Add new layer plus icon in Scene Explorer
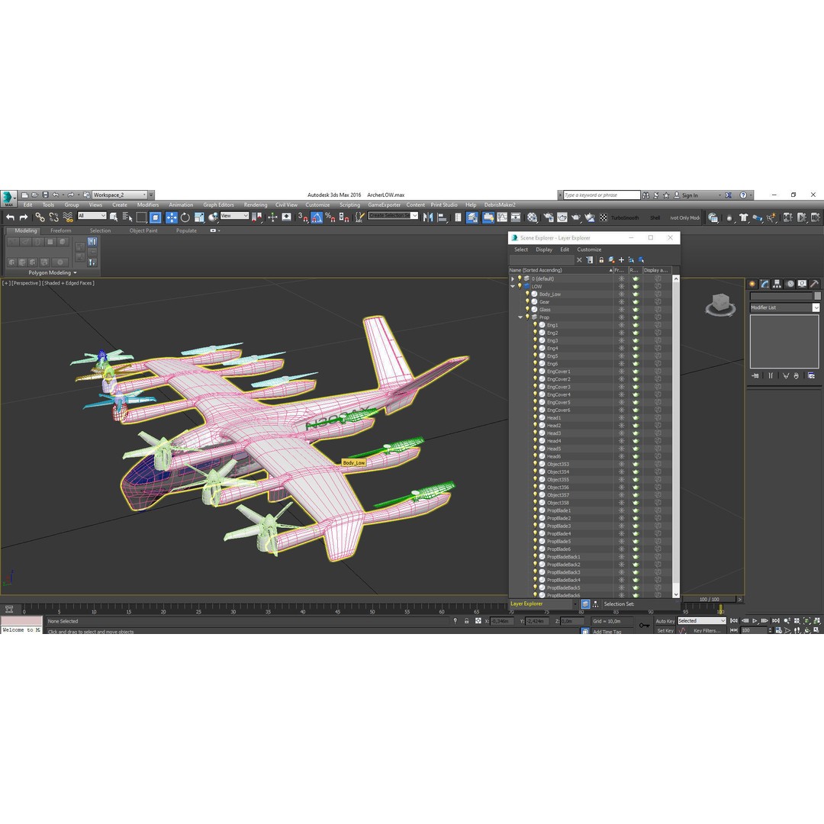 point(621,260)
